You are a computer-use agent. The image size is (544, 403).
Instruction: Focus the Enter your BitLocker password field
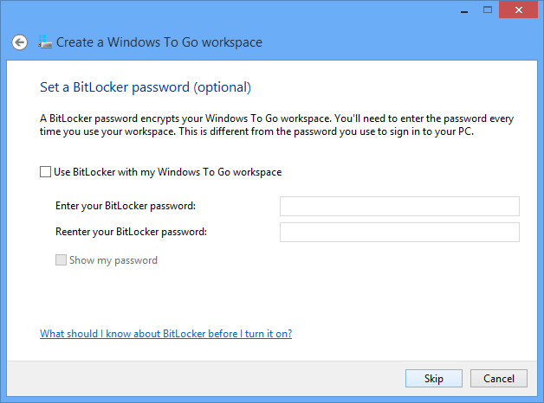pos(399,206)
